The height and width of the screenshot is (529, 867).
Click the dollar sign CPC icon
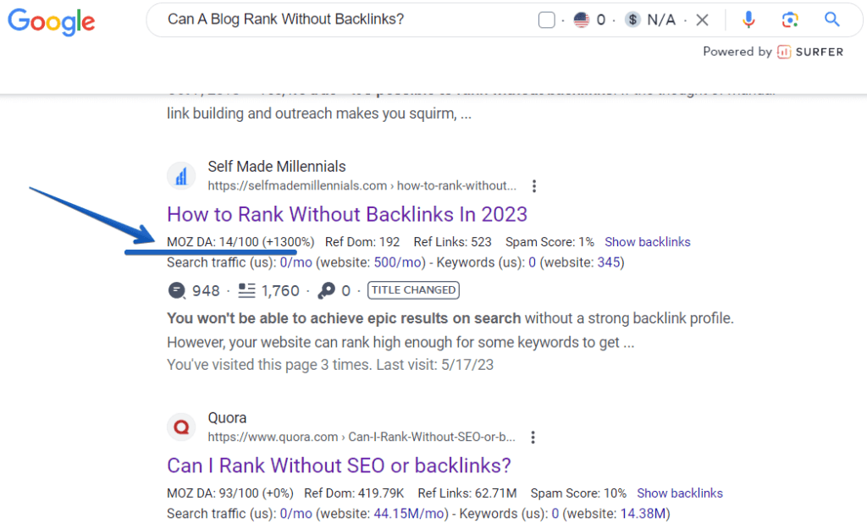pos(632,19)
